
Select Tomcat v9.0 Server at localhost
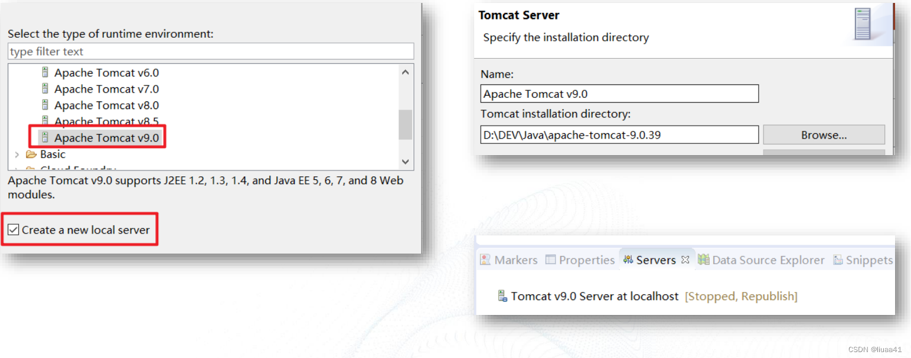(595, 296)
